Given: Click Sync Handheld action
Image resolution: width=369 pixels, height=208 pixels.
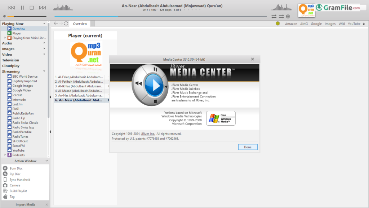Looking at the screenshot, I should coord(20,180).
